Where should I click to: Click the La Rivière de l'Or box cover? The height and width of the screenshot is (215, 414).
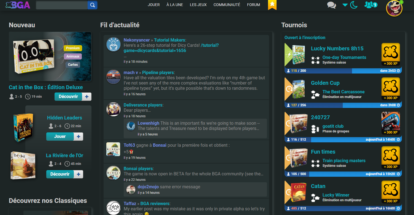(x=23, y=165)
